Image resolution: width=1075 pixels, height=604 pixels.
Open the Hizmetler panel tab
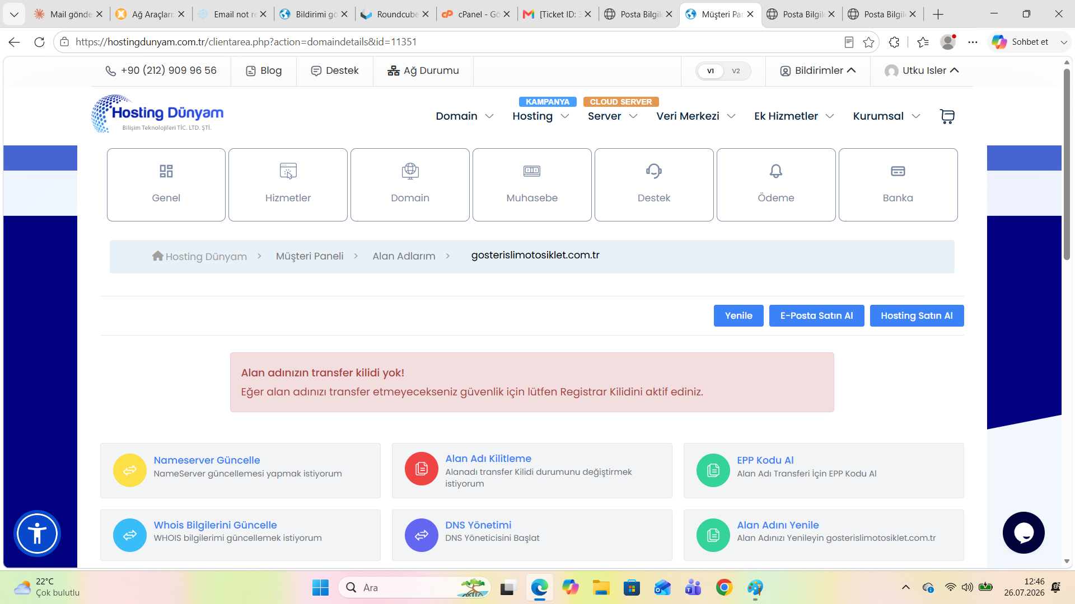[288, 185]
